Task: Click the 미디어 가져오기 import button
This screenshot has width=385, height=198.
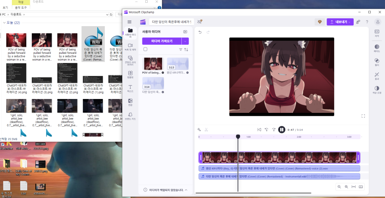Action: (162, 41)
